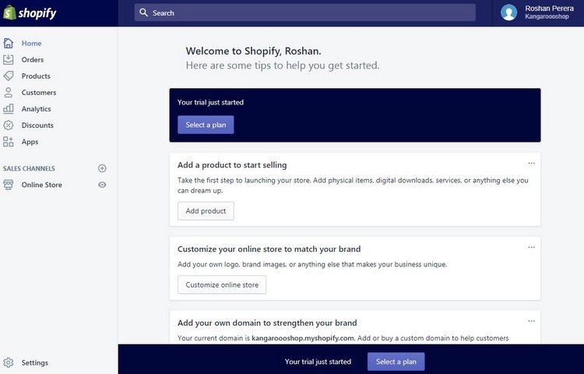Click the Shopify logo
584x374 pixels.
[x=30, y=13]
